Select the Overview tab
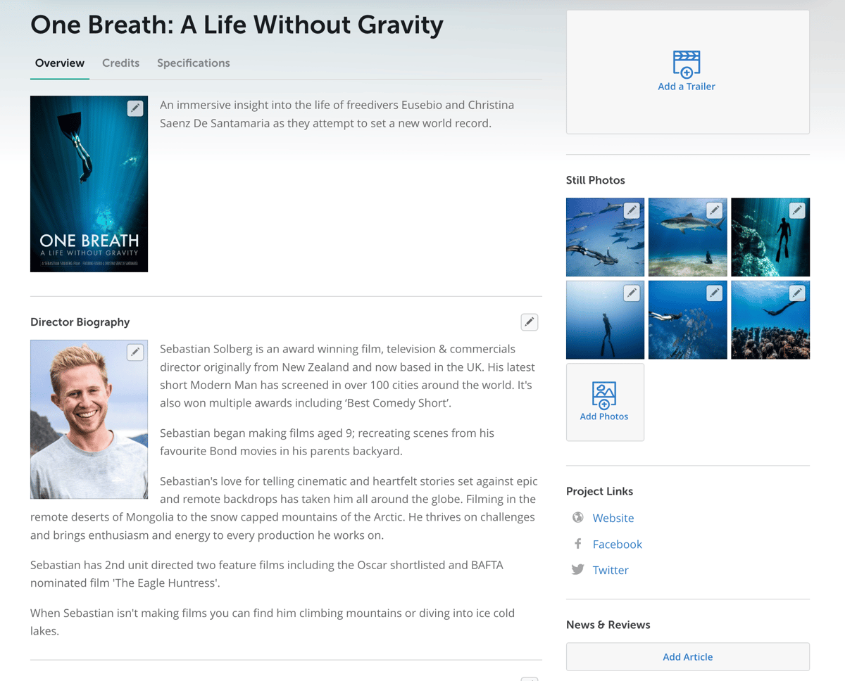845x681 pixels. (60, 63)
